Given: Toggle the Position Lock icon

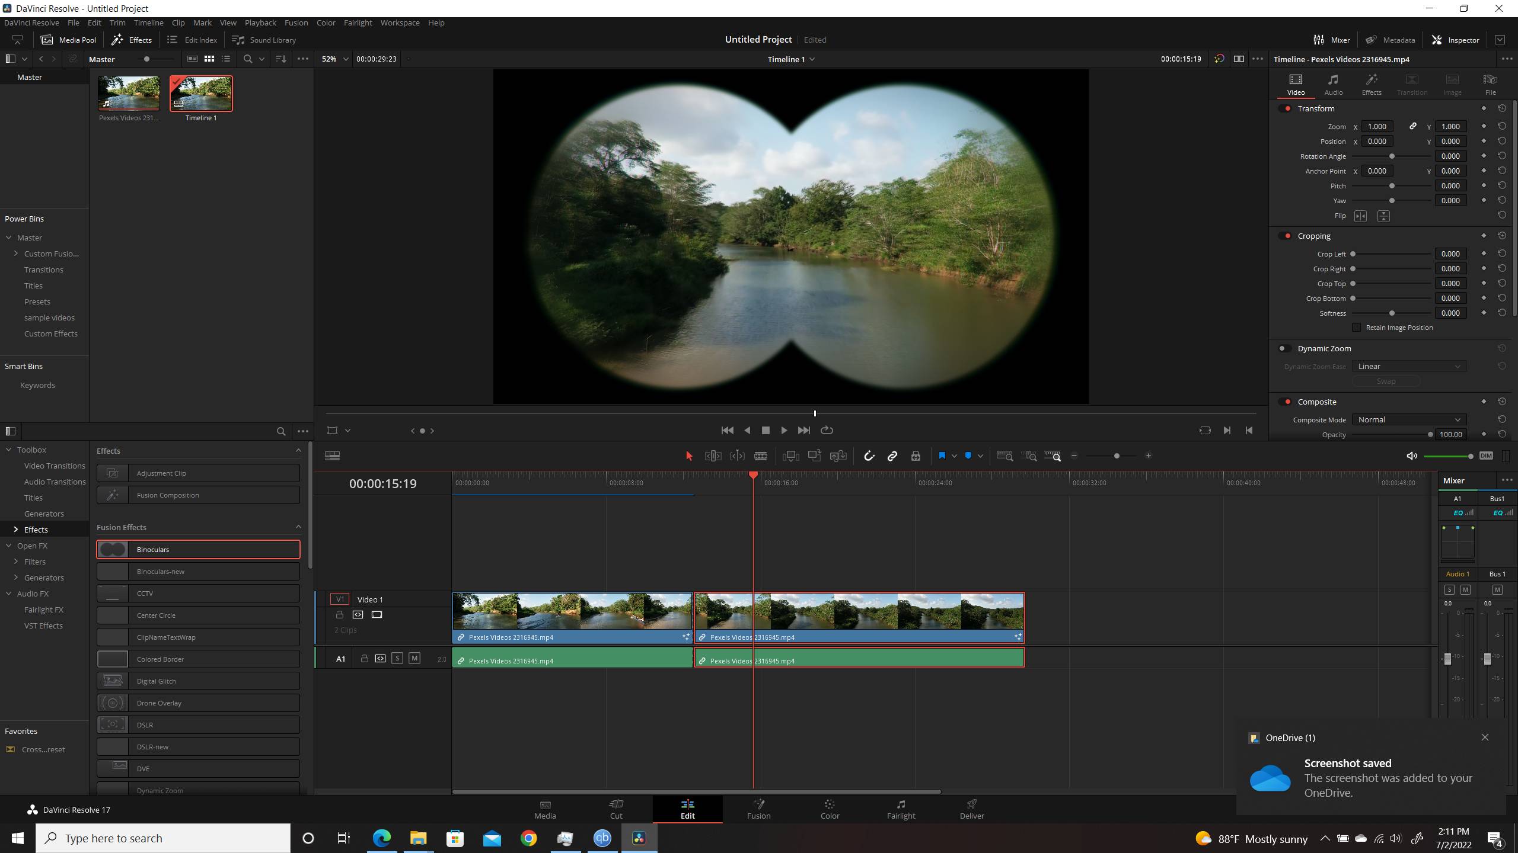Looking at the screenshot, I should tap(916, 456).
